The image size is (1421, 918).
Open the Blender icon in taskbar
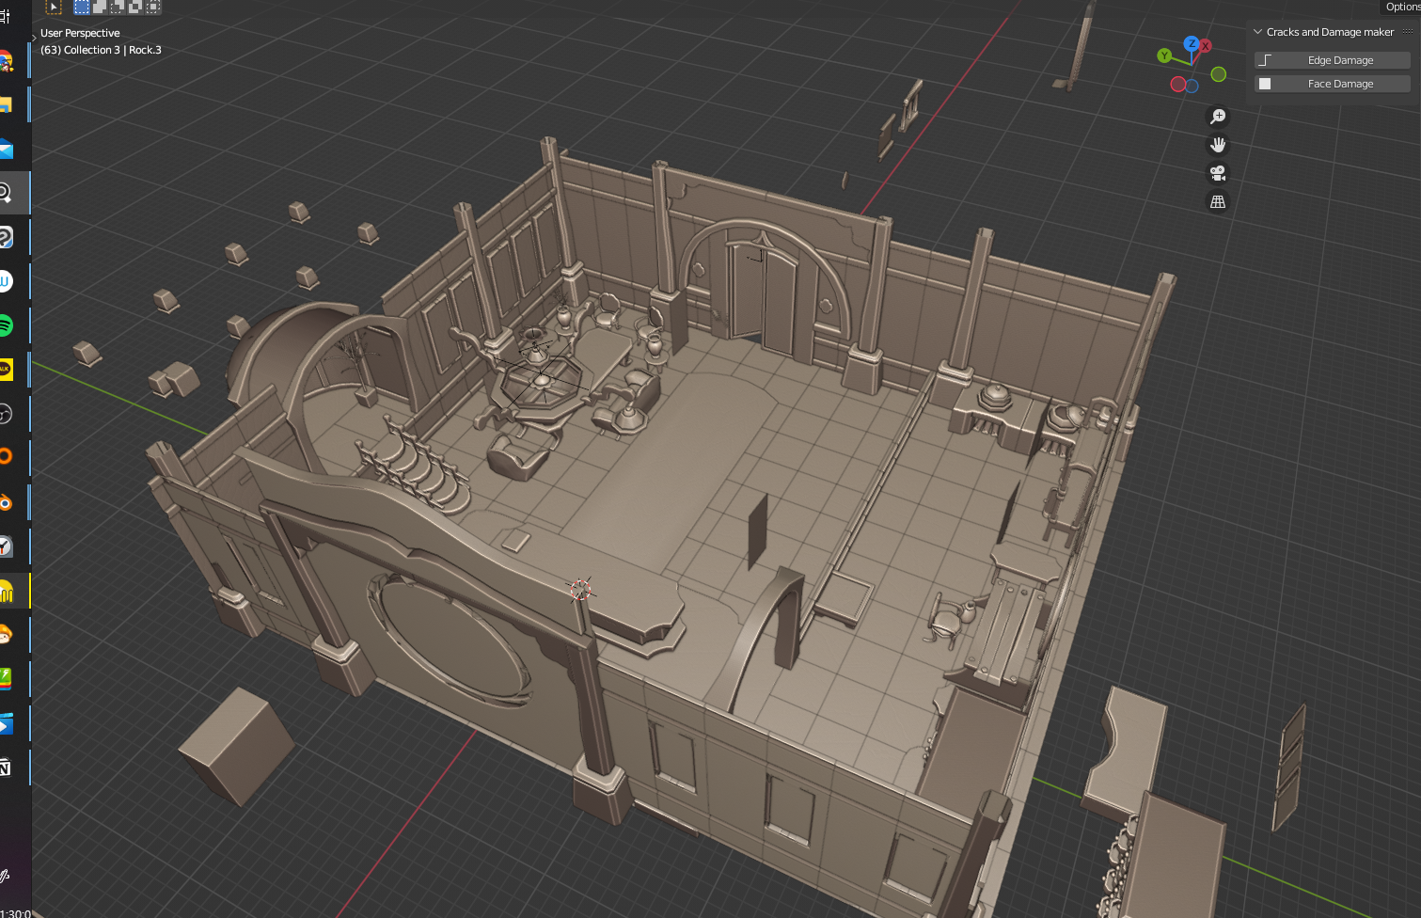(x=6, y=502)
